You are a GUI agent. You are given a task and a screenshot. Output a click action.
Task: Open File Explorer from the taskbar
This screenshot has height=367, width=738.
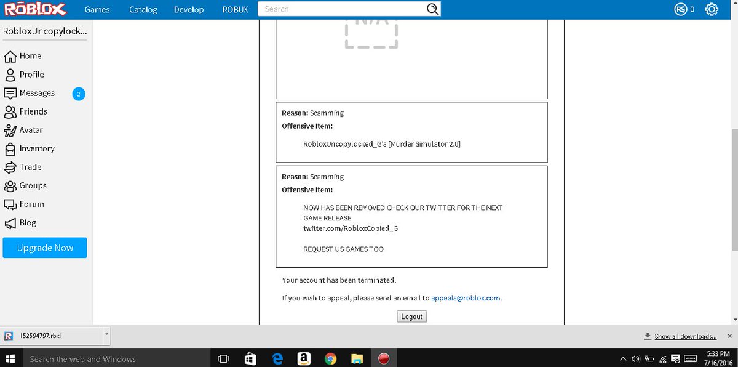point(357,358)
